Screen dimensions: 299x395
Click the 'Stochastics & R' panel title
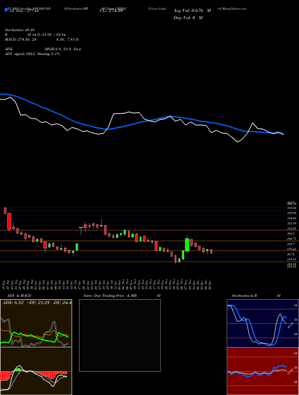(x=244, y=296)
